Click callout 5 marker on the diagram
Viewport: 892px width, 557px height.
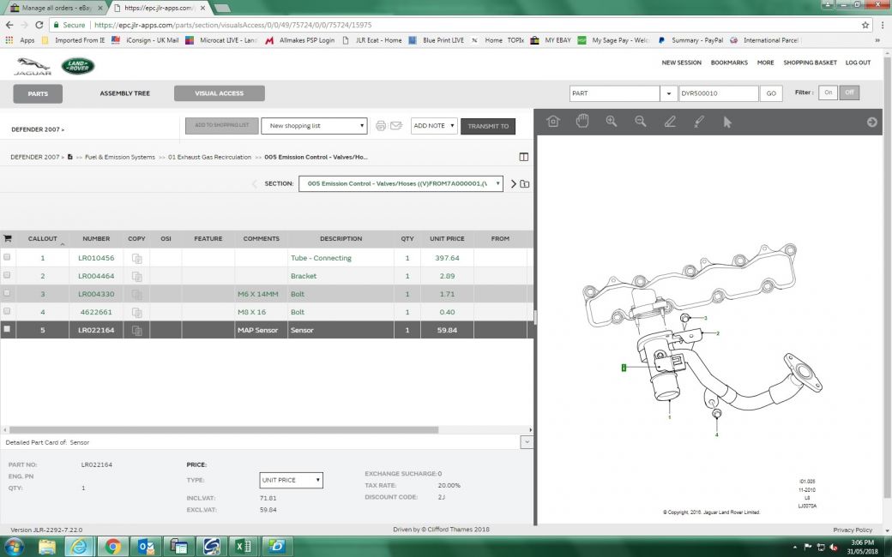pos(624,368)
